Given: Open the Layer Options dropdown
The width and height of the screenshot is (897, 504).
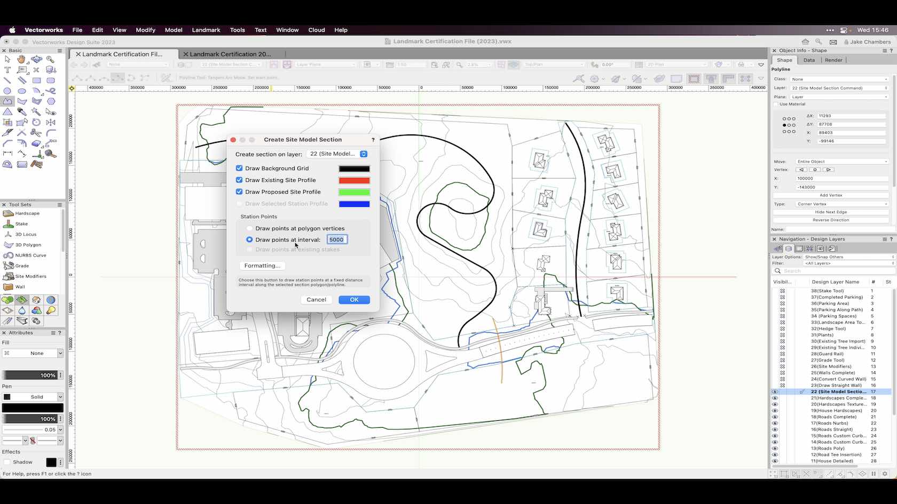Looking at the screenshot, I should (x=848, y=257).
